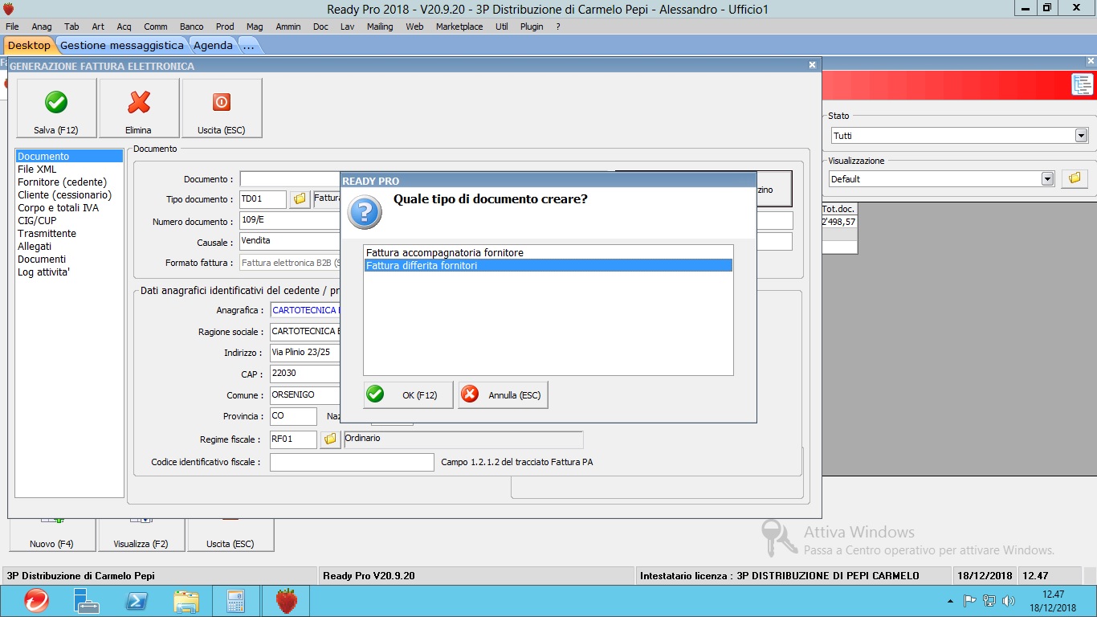
Task: Open Trend Micro from the taskbar
Action: 35,600
